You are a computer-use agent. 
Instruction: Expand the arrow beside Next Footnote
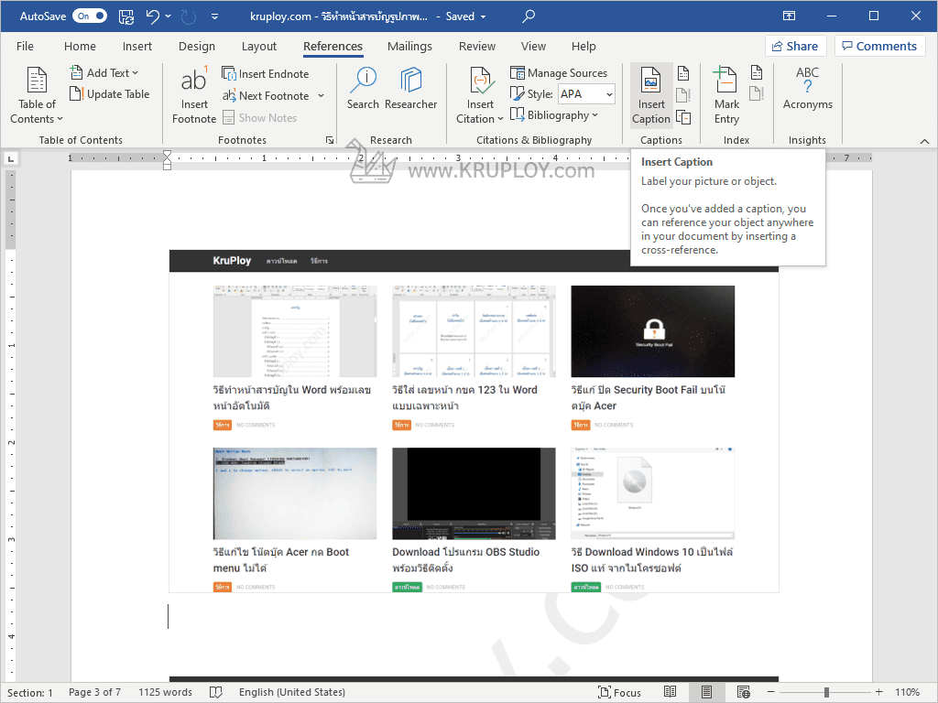(322, 95)
